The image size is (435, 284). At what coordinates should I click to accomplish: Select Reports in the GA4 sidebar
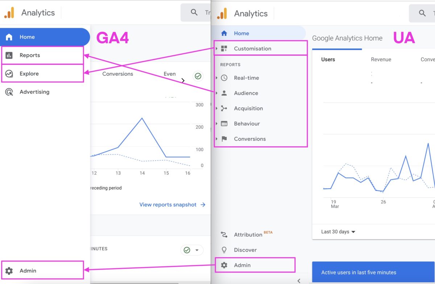coord(30,55)
